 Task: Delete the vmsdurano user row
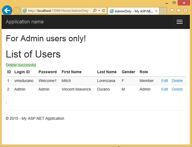tap(177, 81)
